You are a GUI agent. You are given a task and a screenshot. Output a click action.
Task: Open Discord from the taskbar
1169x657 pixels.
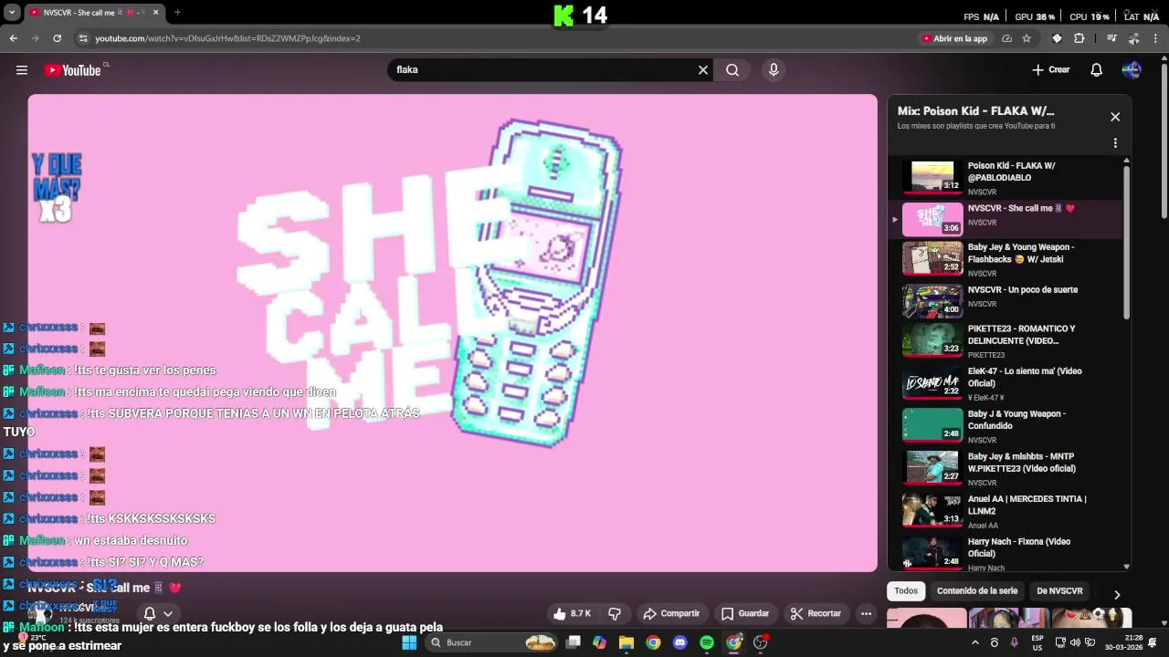click(679, 642)
